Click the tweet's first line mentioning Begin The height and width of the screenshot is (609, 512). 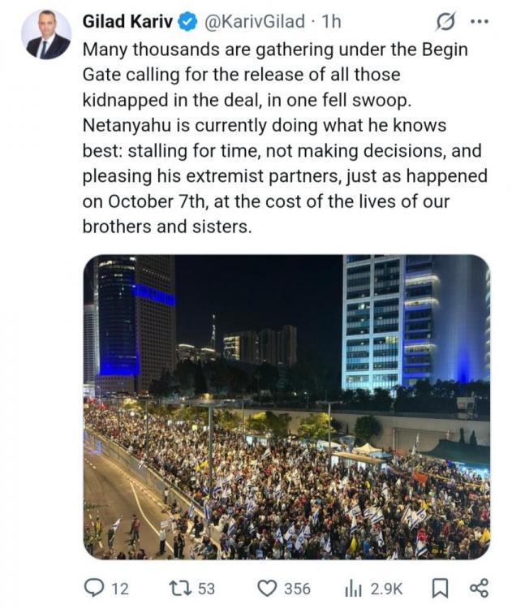(x=275, y=50)
